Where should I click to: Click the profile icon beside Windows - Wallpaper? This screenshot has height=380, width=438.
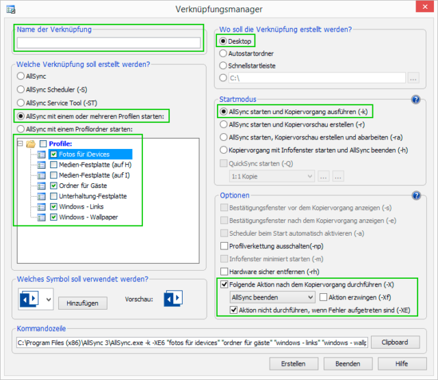(x=41, y=217)
